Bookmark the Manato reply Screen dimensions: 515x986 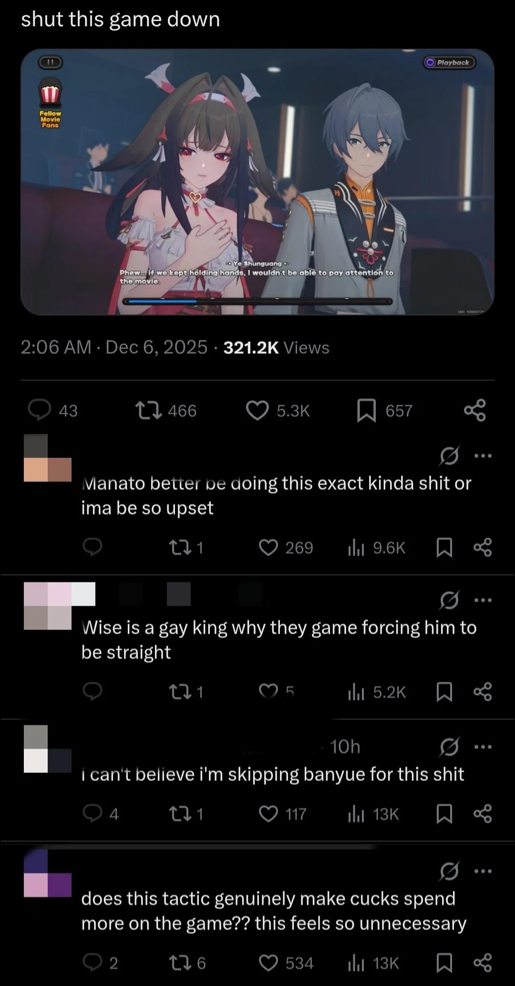(444, 548)
